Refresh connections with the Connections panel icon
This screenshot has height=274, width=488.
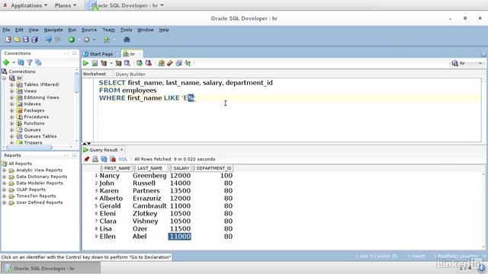(x=21, y=62)
